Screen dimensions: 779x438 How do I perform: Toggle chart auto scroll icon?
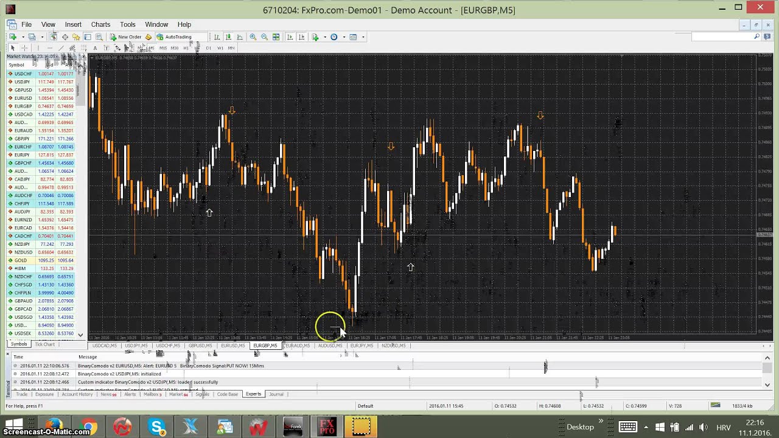[x=290, y=36]
